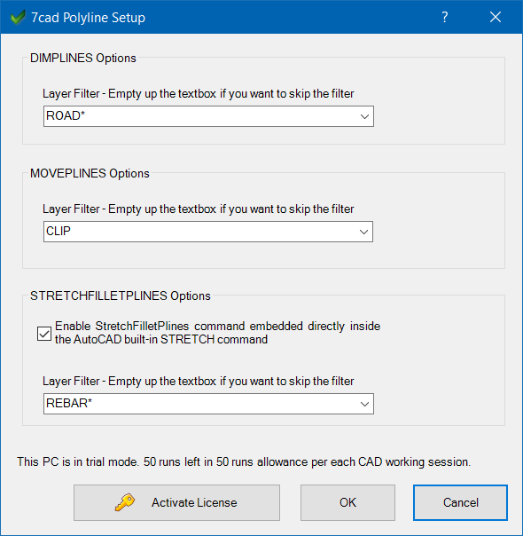
Task: Confirm settings with the OK button
Action: [347, 502]
